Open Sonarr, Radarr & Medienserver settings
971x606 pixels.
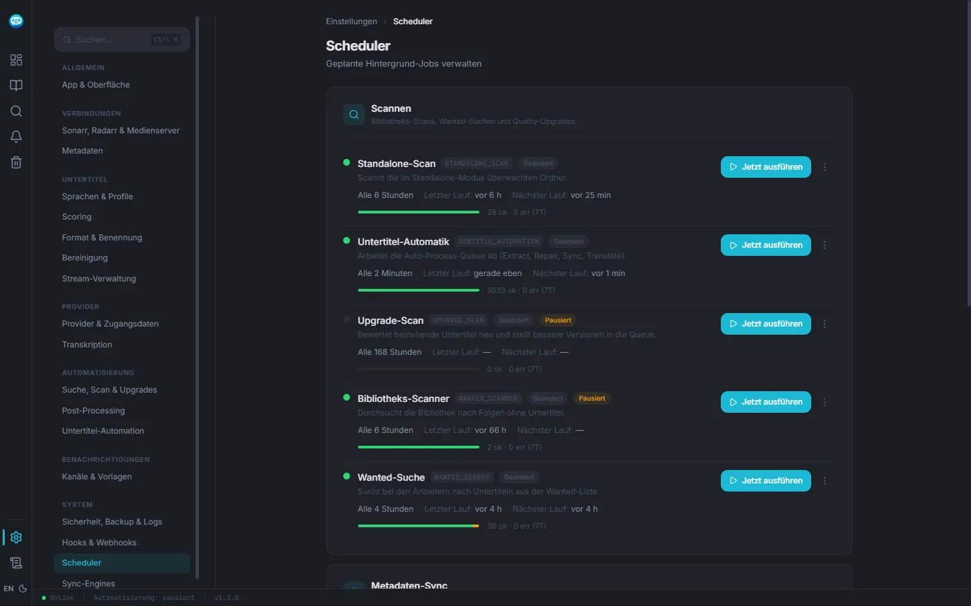coord(122,131)
